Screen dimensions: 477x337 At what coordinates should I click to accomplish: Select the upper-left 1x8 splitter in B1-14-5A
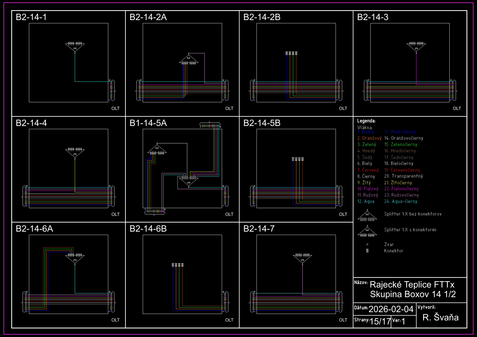pyautogui.click(x=157, y=150)
